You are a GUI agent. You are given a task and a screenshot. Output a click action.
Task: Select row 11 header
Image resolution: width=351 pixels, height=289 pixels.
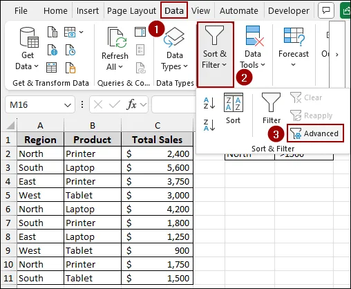pos(8,278)
